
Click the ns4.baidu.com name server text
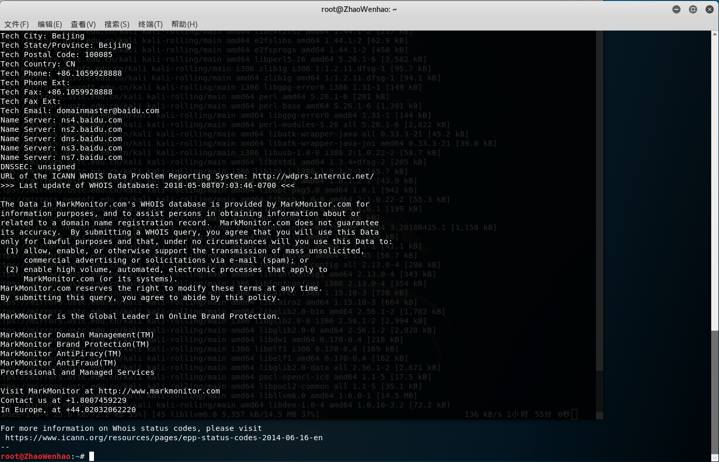click(91, 120)
